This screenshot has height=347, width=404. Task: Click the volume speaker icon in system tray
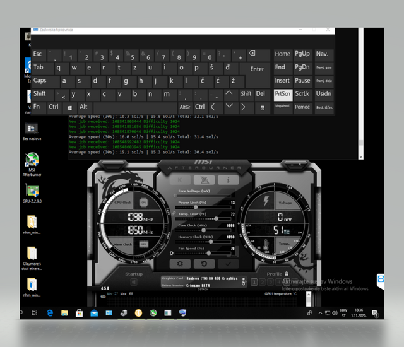335,313
